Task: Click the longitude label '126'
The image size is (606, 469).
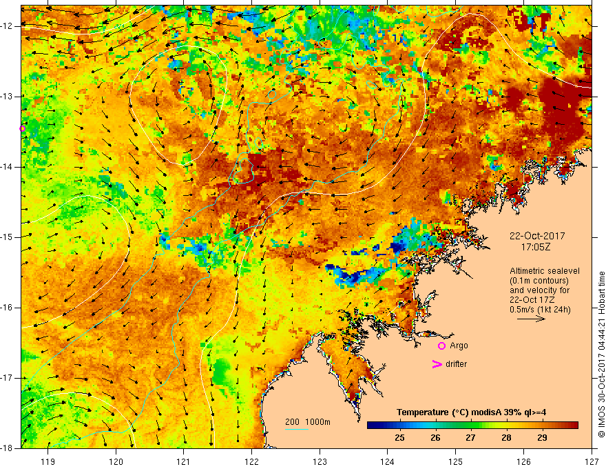Action: 523,461
